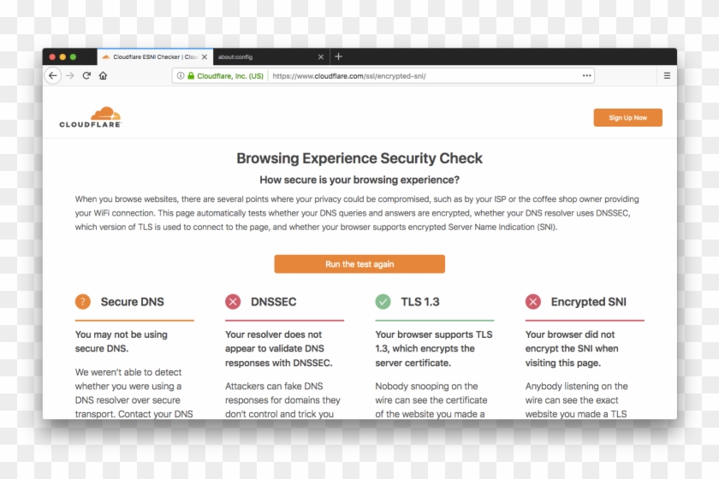Viewport: 719px width, 479px height.
Task: Click the TLS 1.3 green checkmark icon
Action: click(x=383, y=302)
